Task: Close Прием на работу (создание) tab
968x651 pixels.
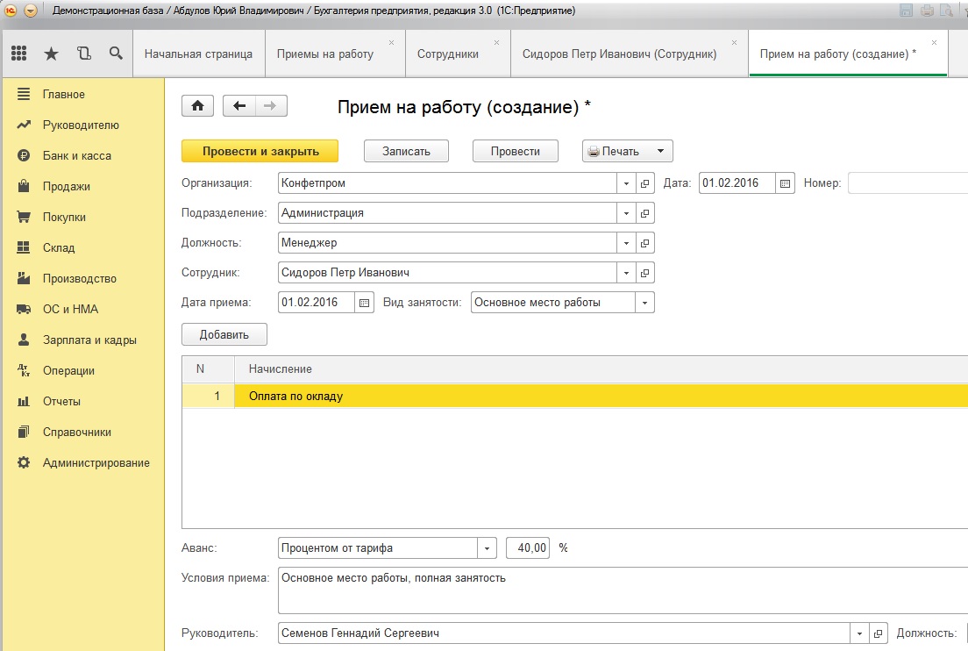Action: pos(934,43)
